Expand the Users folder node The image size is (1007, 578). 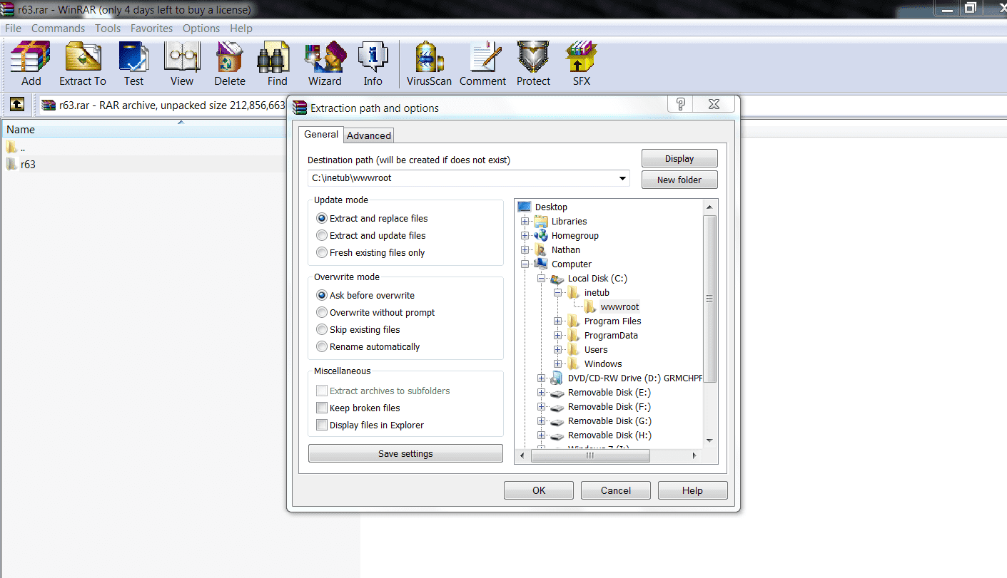pos(558,349)
